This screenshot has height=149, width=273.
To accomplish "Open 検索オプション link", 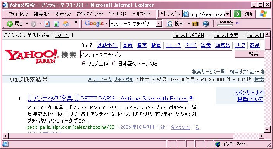I will [243, 71].
